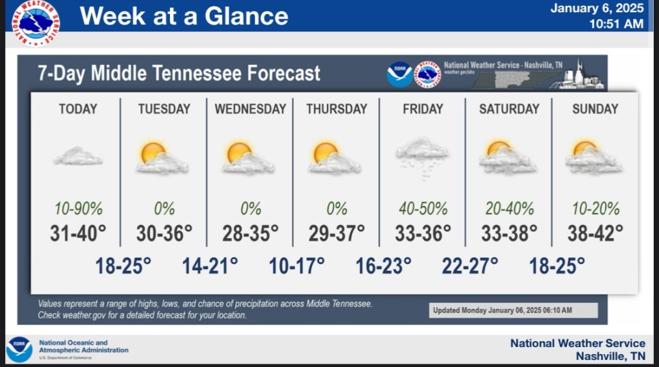Viewport: 659px width, 367px height.
Task: Click the Updated Monday January 06 timestamp box
Action: tap(513, 310)
